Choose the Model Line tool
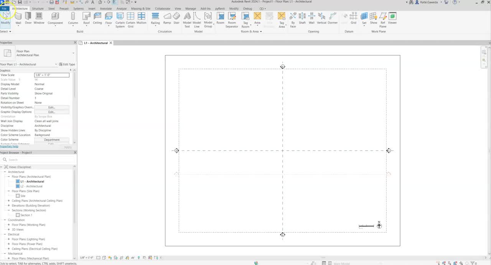Viewport: 491px width, 265px height. (x=197, y=20)
